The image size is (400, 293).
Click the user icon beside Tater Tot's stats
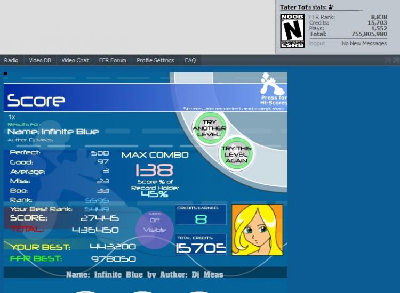pos(331,7)
